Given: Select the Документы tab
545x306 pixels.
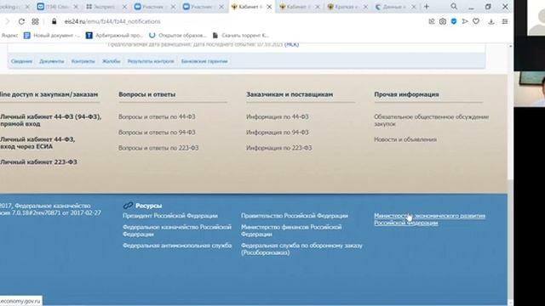Looking at the screenshot, I should tap(51, 61).
